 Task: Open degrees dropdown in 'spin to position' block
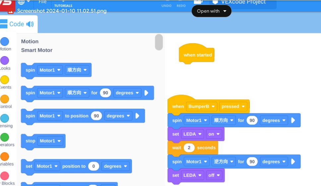point(118,116)
